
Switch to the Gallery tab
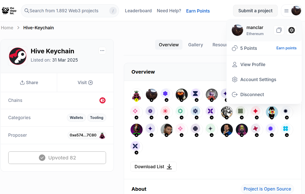pyautogui.click(x=195, y=45)
